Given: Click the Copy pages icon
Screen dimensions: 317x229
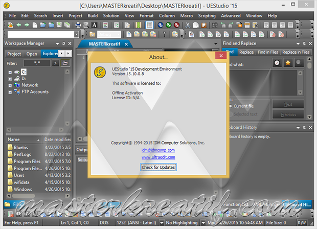Looking at the screenshot, I should (x=196, y=25).
